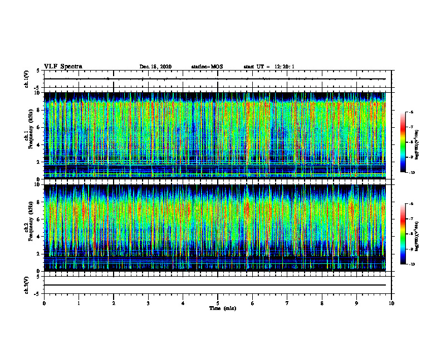Click time axis tick label "4"
This screenshot has height=340, width=441.
[183, 303]
